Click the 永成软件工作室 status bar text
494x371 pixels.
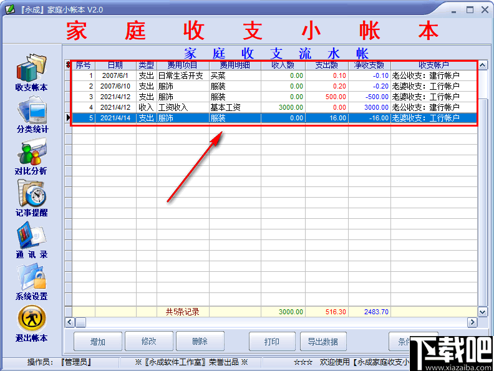click(x=191, y=362)
